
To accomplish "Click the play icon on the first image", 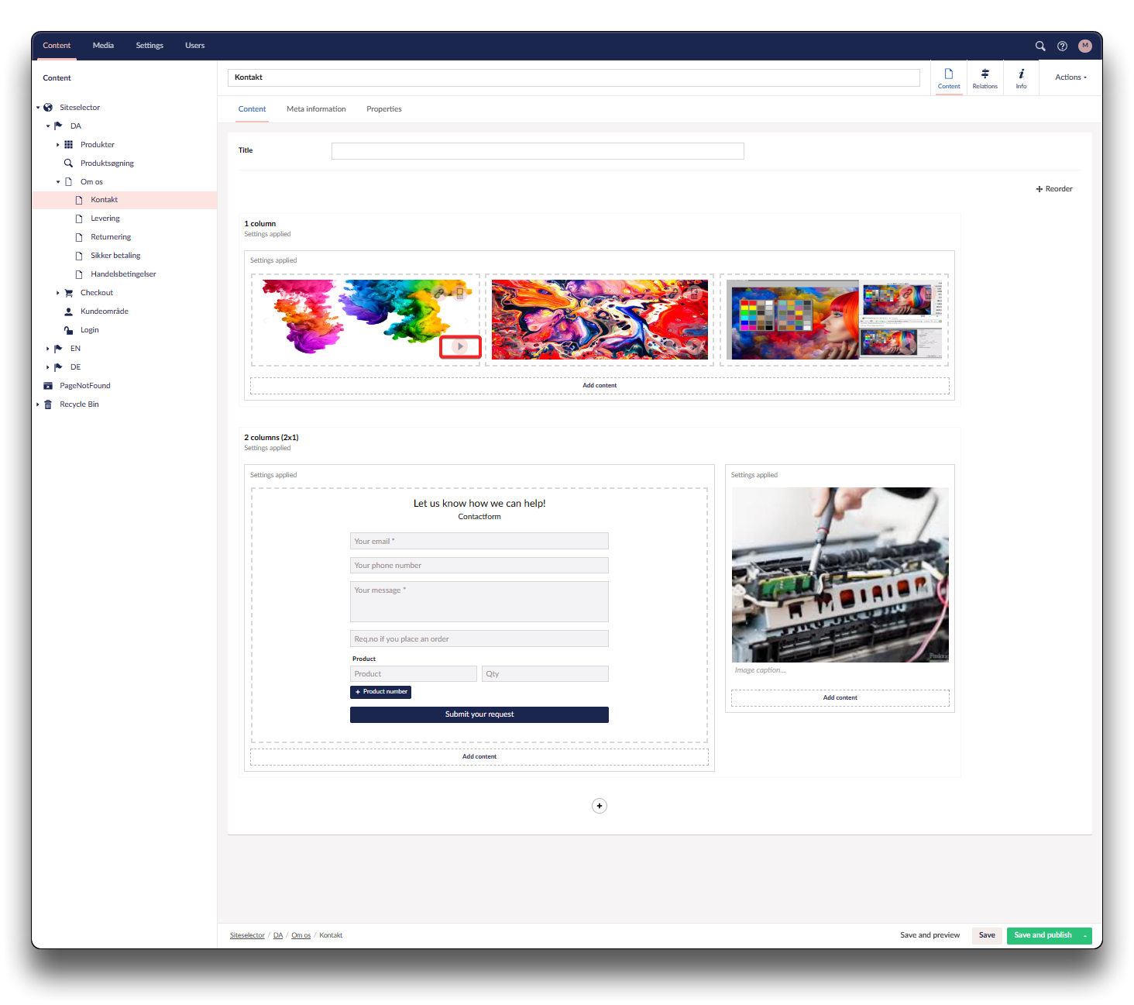I will [460, 346].
